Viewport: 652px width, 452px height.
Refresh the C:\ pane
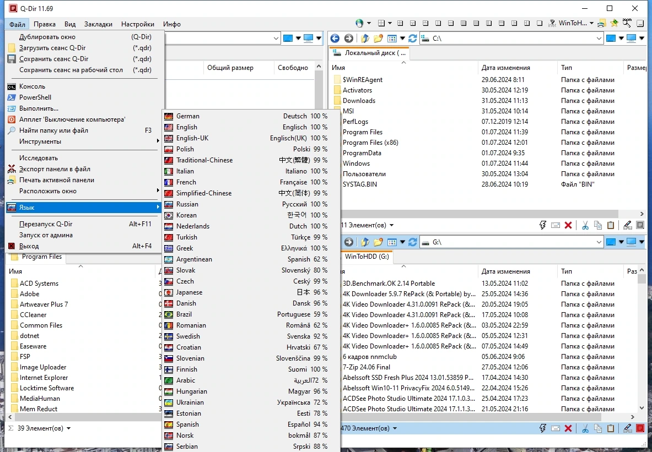412,38
